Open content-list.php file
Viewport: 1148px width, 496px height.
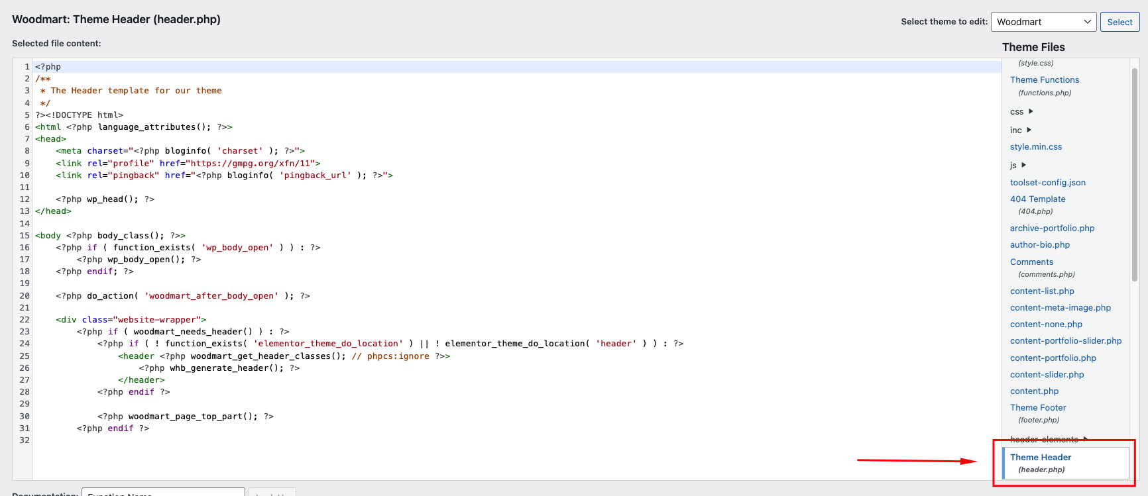1042,291
